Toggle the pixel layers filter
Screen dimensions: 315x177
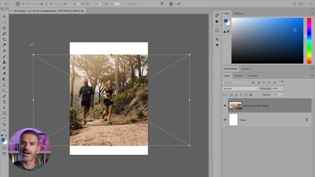pos(253,83)
